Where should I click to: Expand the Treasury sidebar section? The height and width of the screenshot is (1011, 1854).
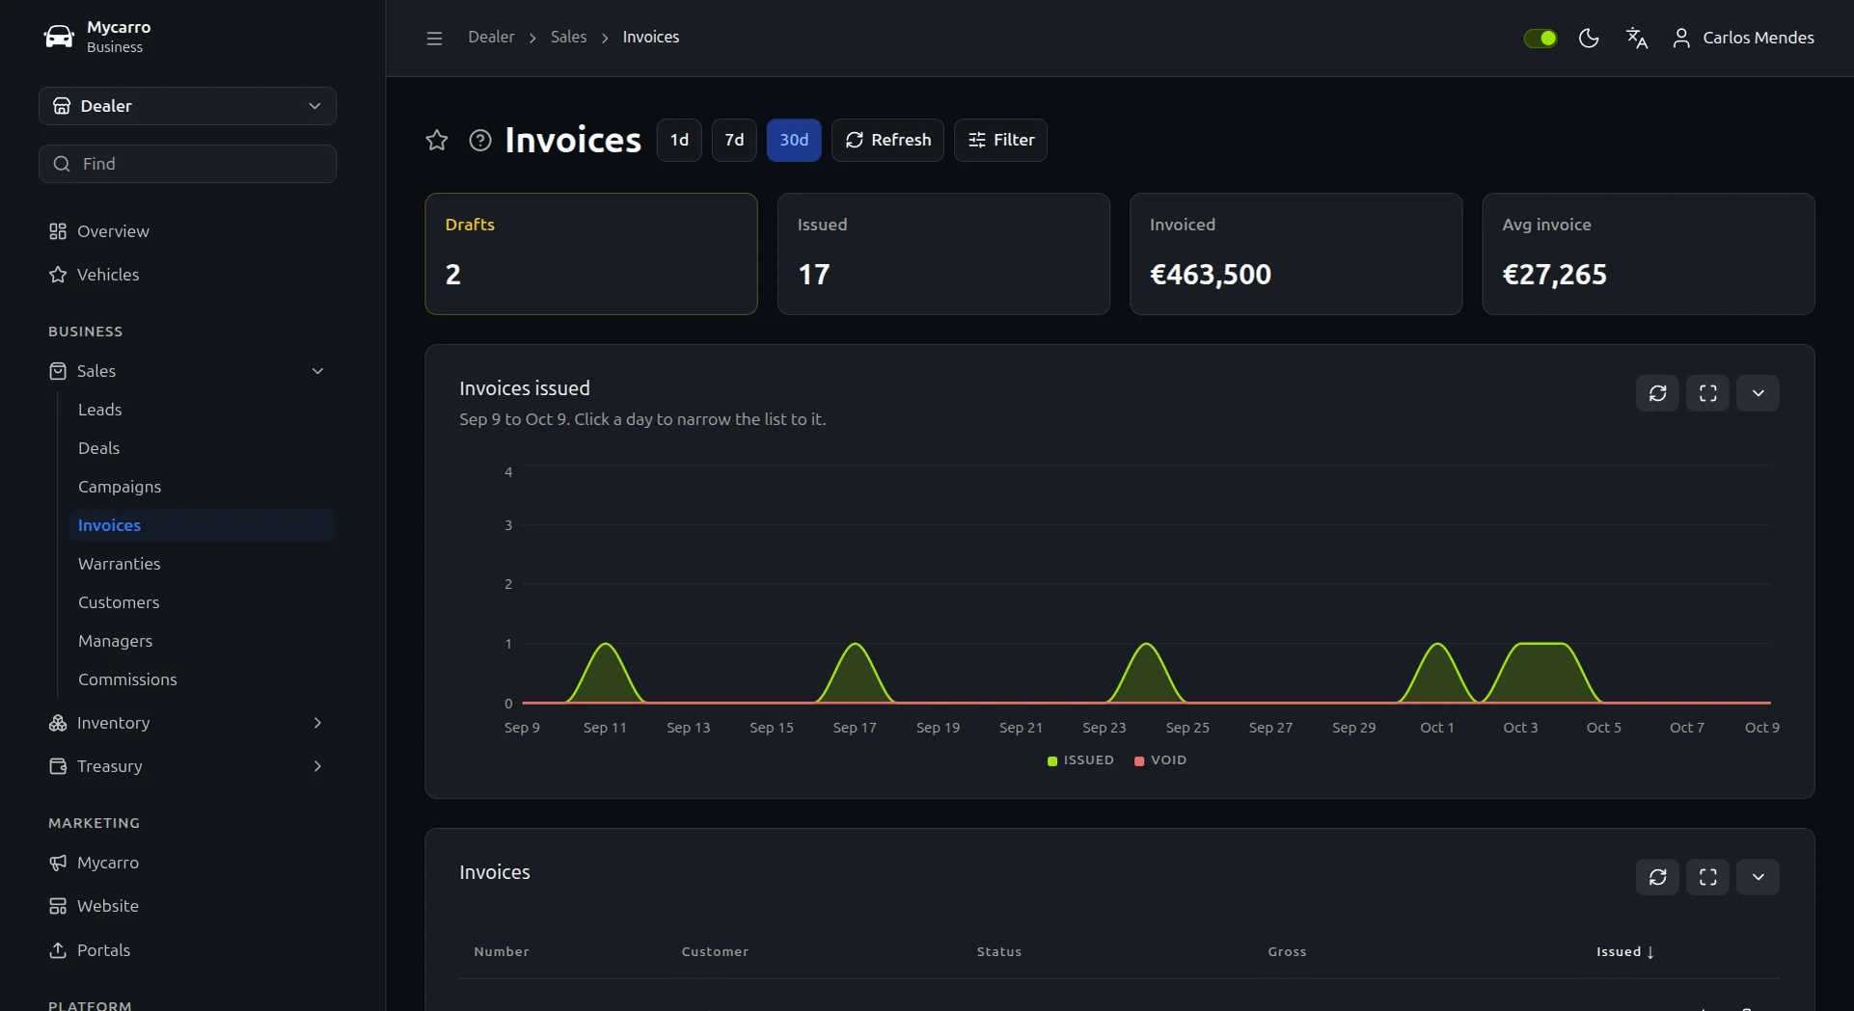[x=317, y=766]
